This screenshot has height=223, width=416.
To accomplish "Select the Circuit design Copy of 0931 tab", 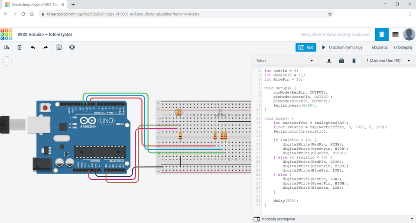I will click(x=35, y=4).
